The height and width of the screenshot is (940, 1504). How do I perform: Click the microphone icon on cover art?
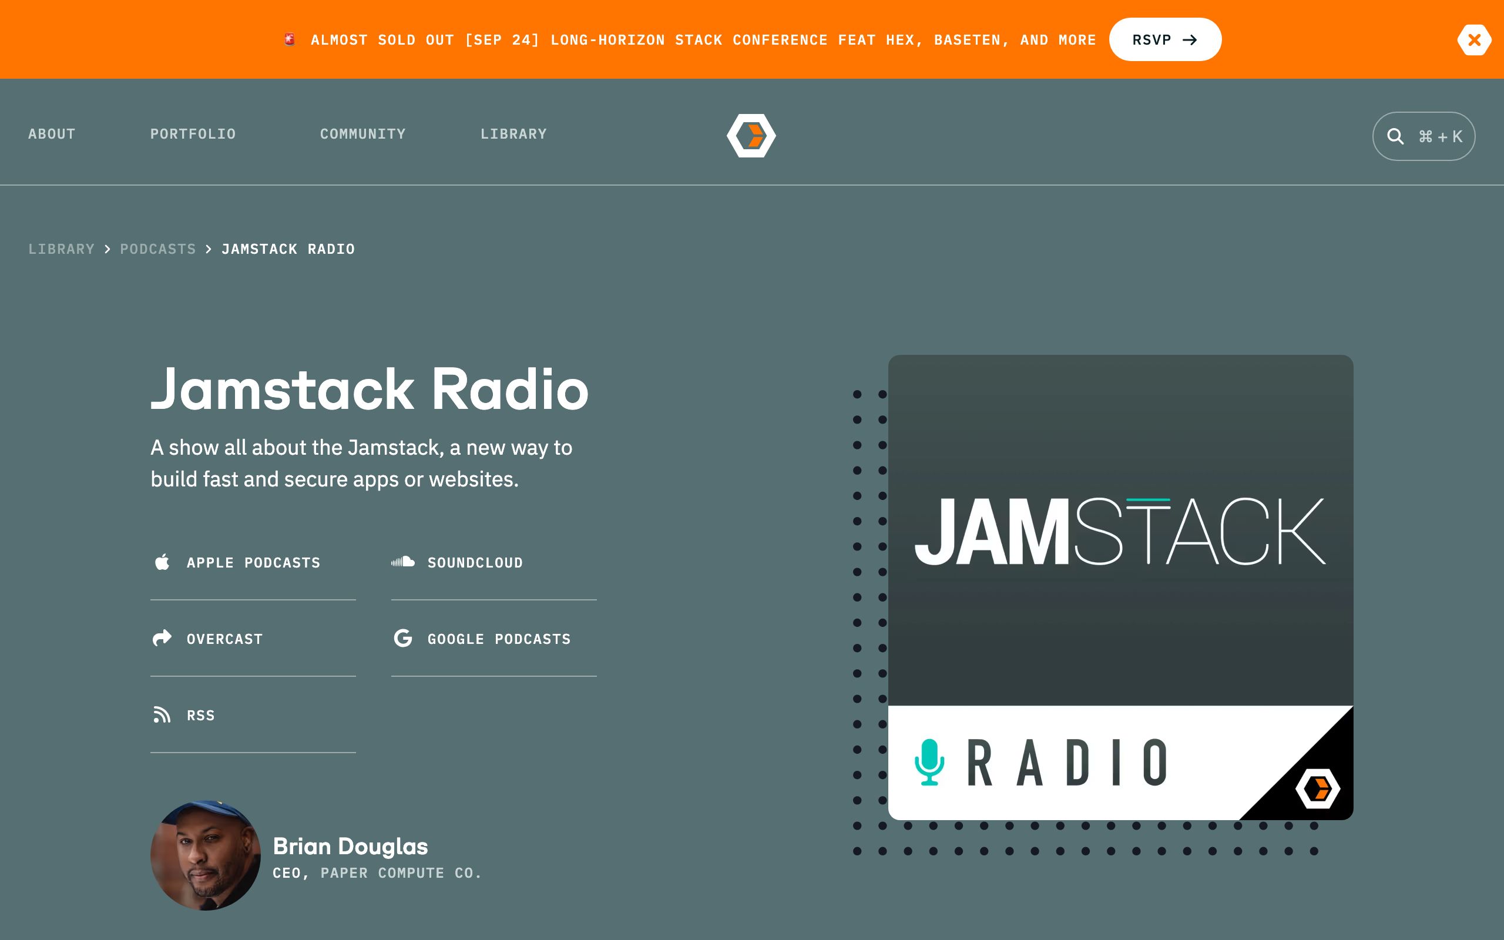[929, 762]
